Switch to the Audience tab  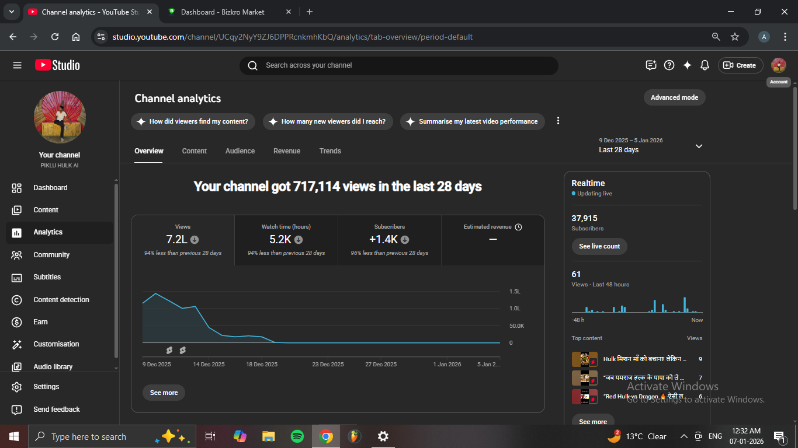pyautogui.click(x=240, y=151)
